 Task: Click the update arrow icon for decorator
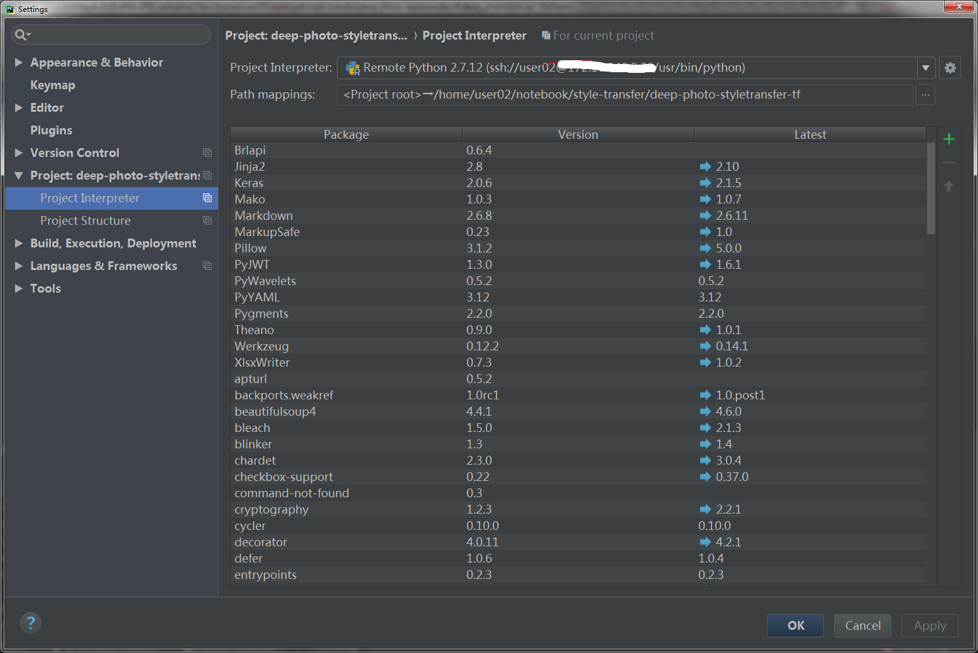(705, 542)
